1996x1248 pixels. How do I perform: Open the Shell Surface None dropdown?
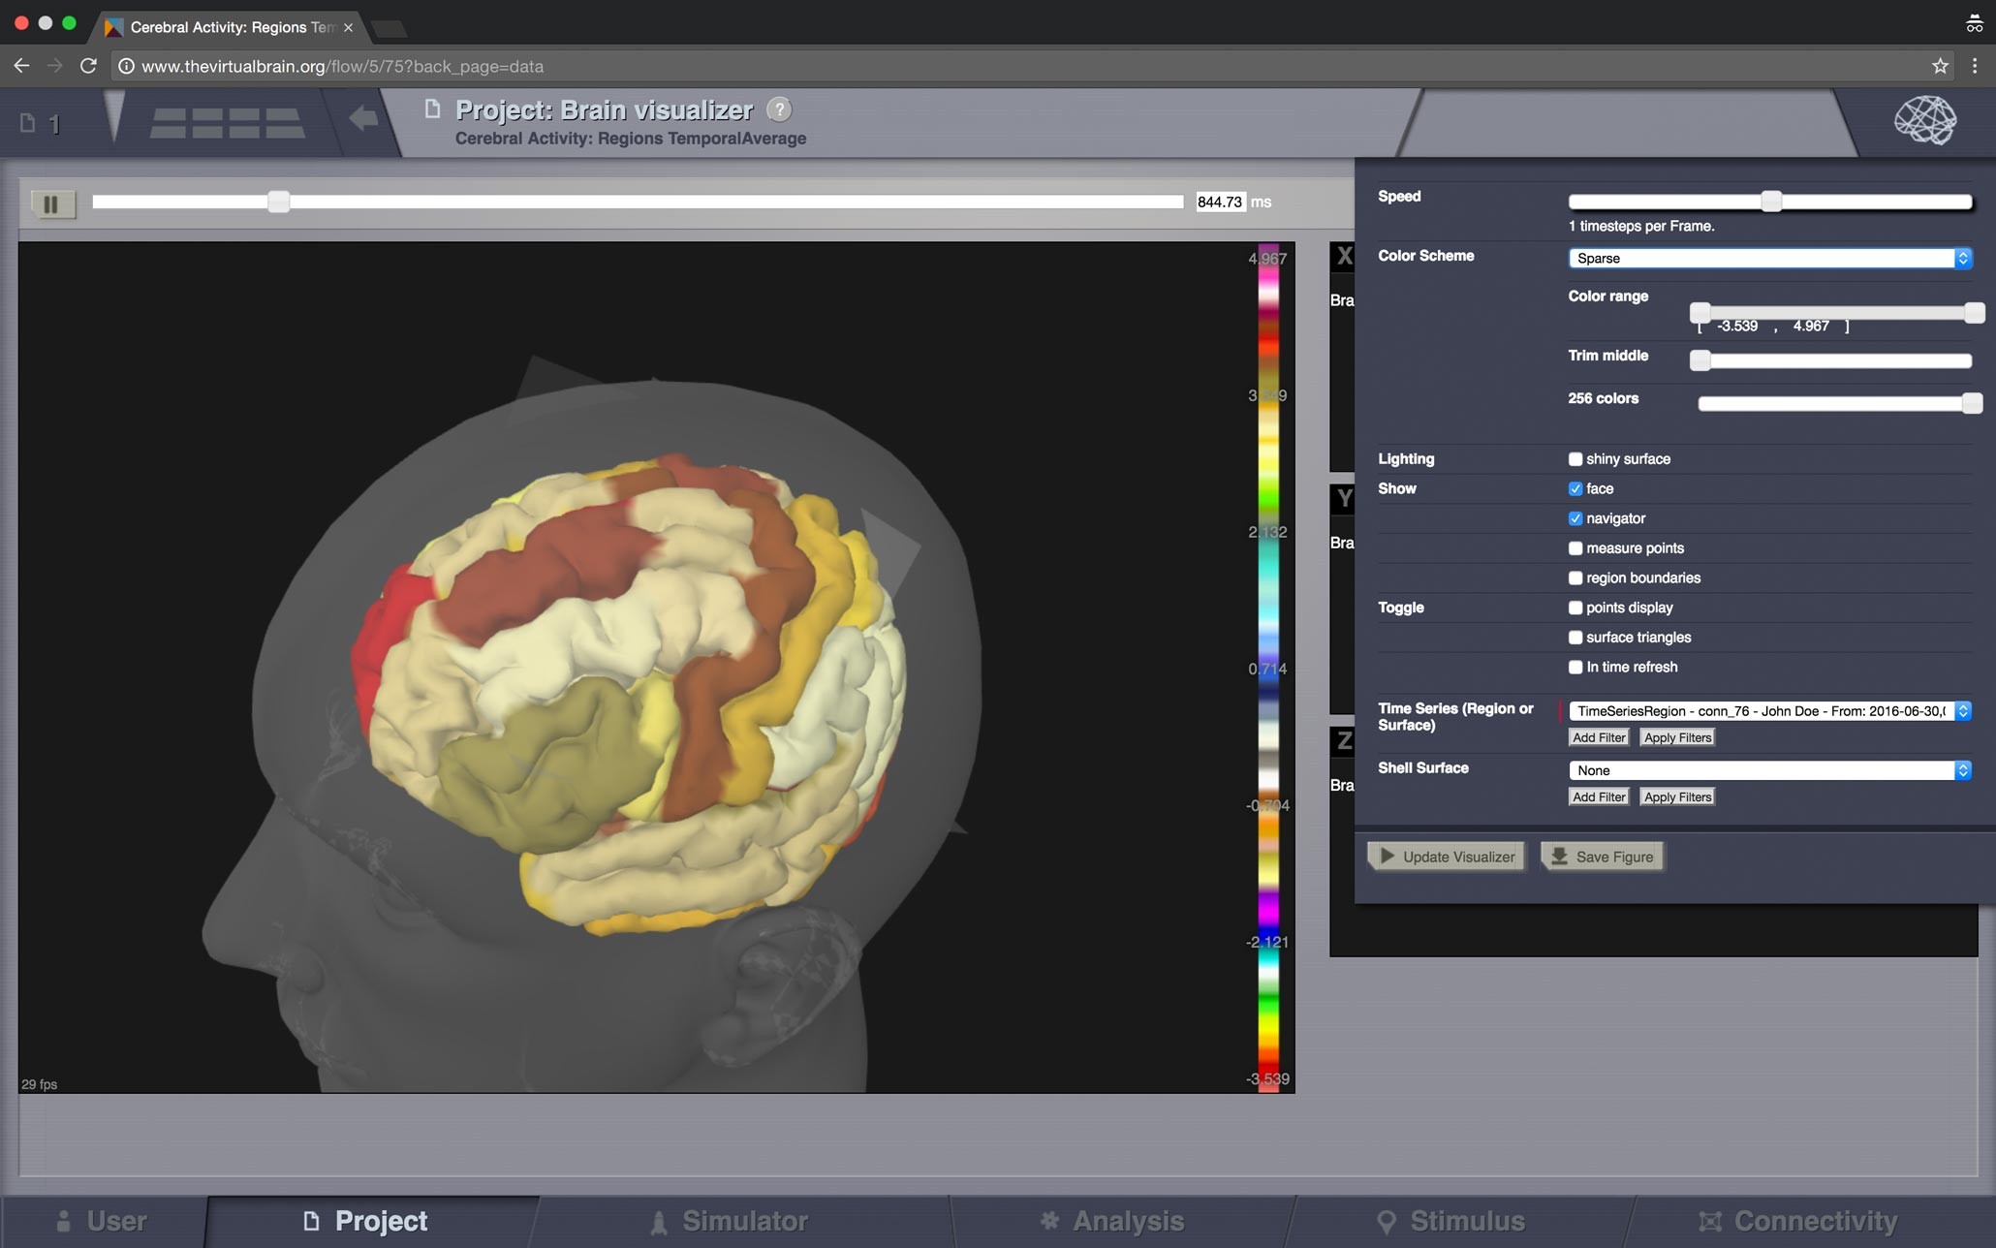pyautogui.click(x=1769, y=771)
